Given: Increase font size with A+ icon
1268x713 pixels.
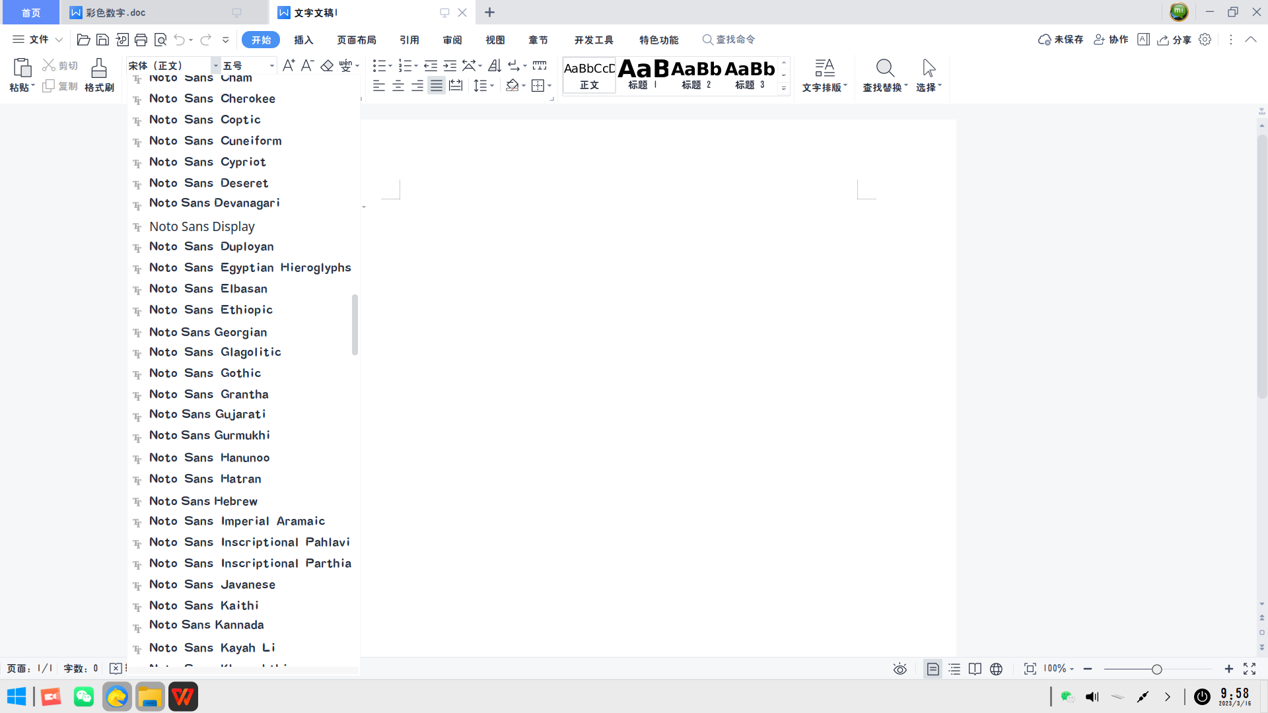Looking at the screenshot, I should 289,65.
